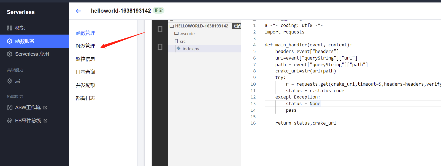The height and width of the screenshot is (166, 441).
Task: Collapse the HELLOWORLD-1638193142 root folder
Action: coord(172,26)
